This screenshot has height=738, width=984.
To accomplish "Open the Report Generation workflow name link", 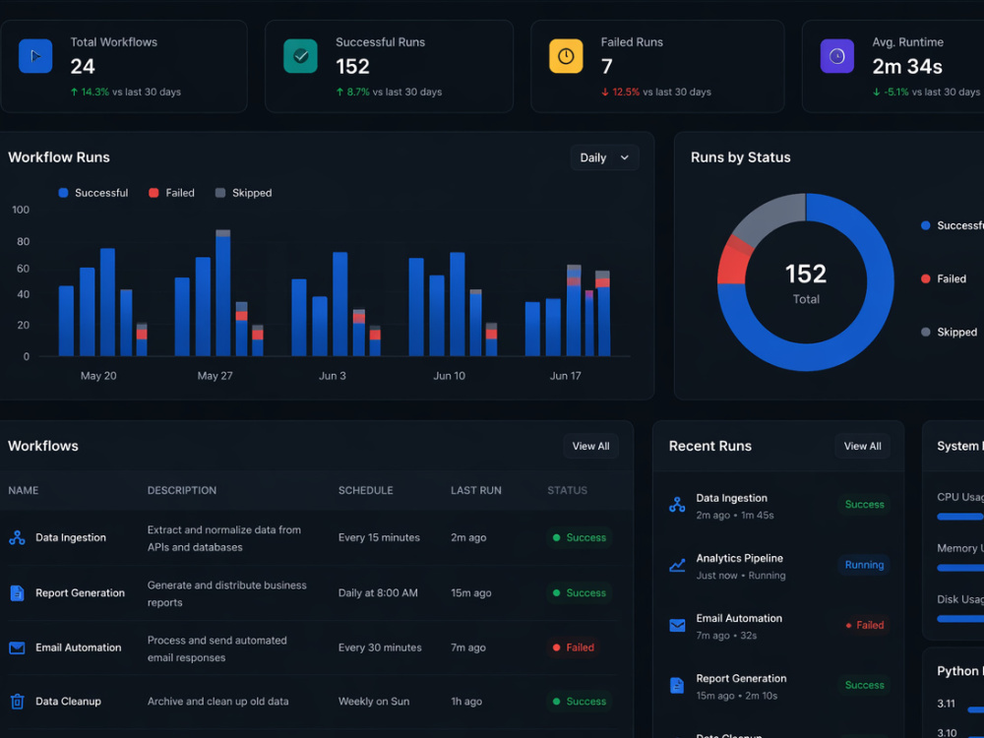I will [81, 593].
